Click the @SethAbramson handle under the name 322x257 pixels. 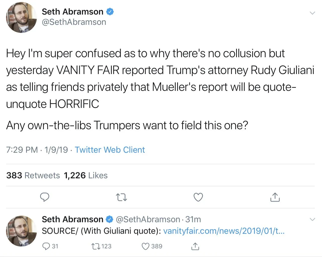74,22
